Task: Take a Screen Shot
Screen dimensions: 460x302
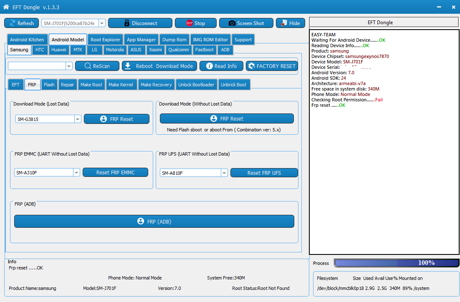Action: pyautogui.click(x=246, y=23)
